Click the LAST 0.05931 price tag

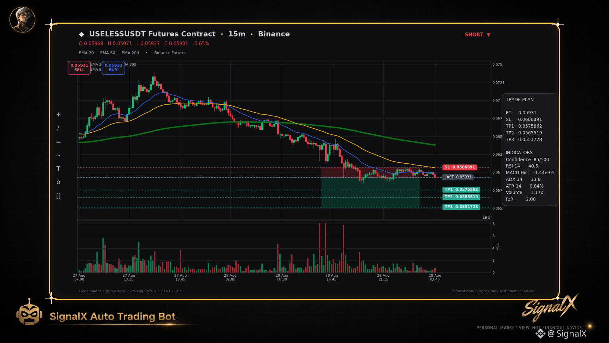click(x=458, y=177)
